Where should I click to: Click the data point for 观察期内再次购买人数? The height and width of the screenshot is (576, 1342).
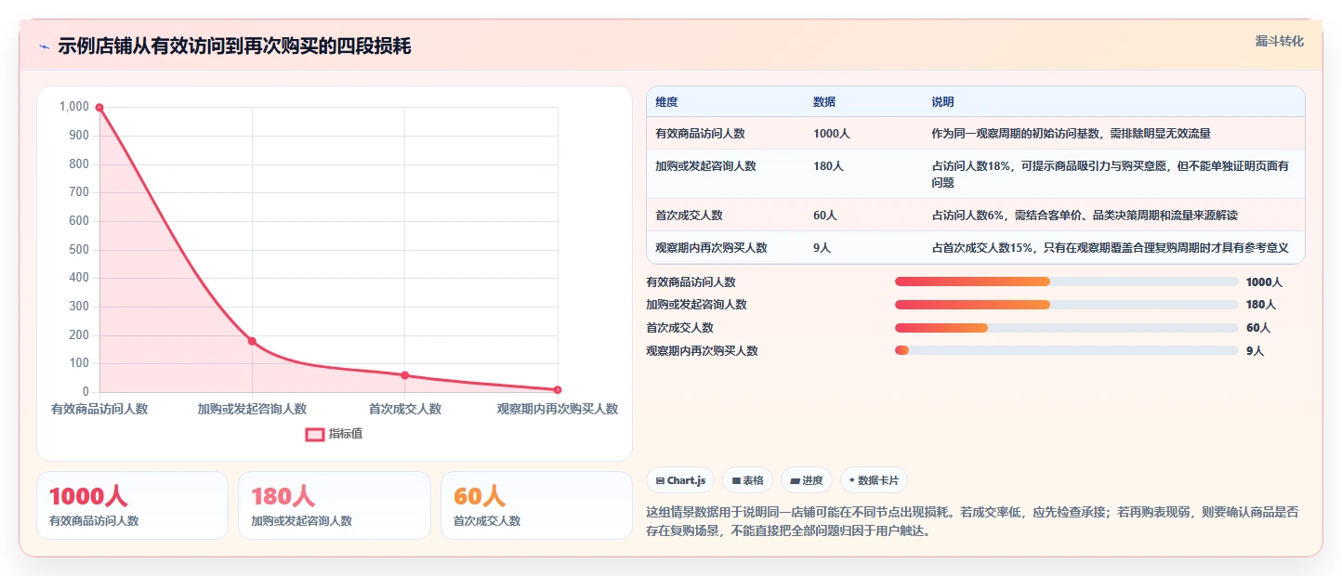[x=558, y=390]
